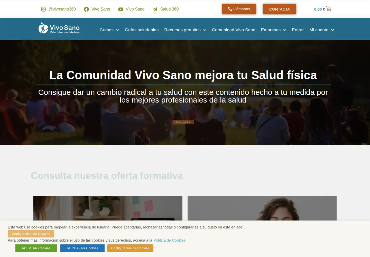
Task: Expand the Recursos gratuitos chevron
Action: click(x=205, y=30)
